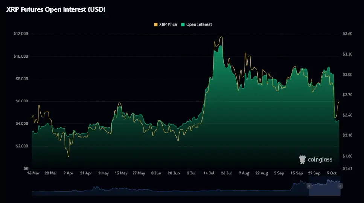The height and width of the screenshot is (203, 364).
Task: Click the green Open Interest legend swatch
Action: point(183,24)
